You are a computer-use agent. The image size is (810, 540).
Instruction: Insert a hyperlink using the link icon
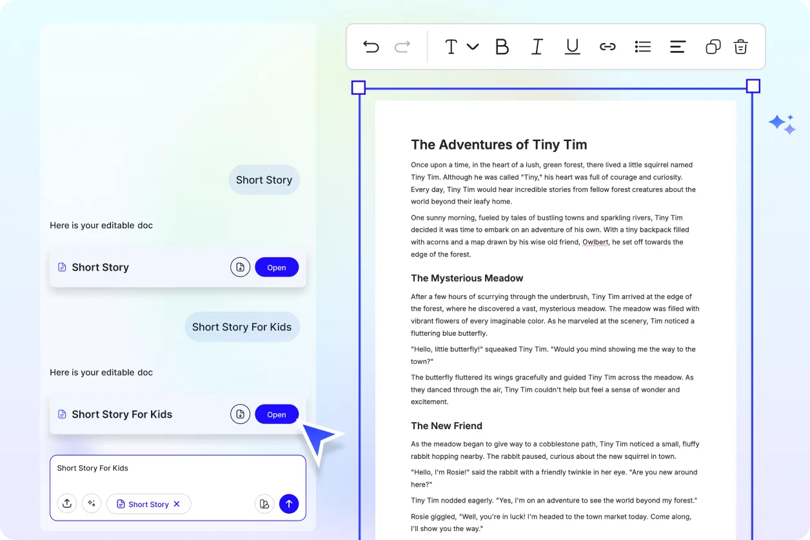pos(607,46)
